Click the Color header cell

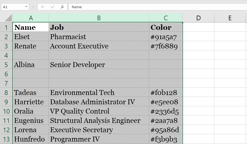pos(166,27)
